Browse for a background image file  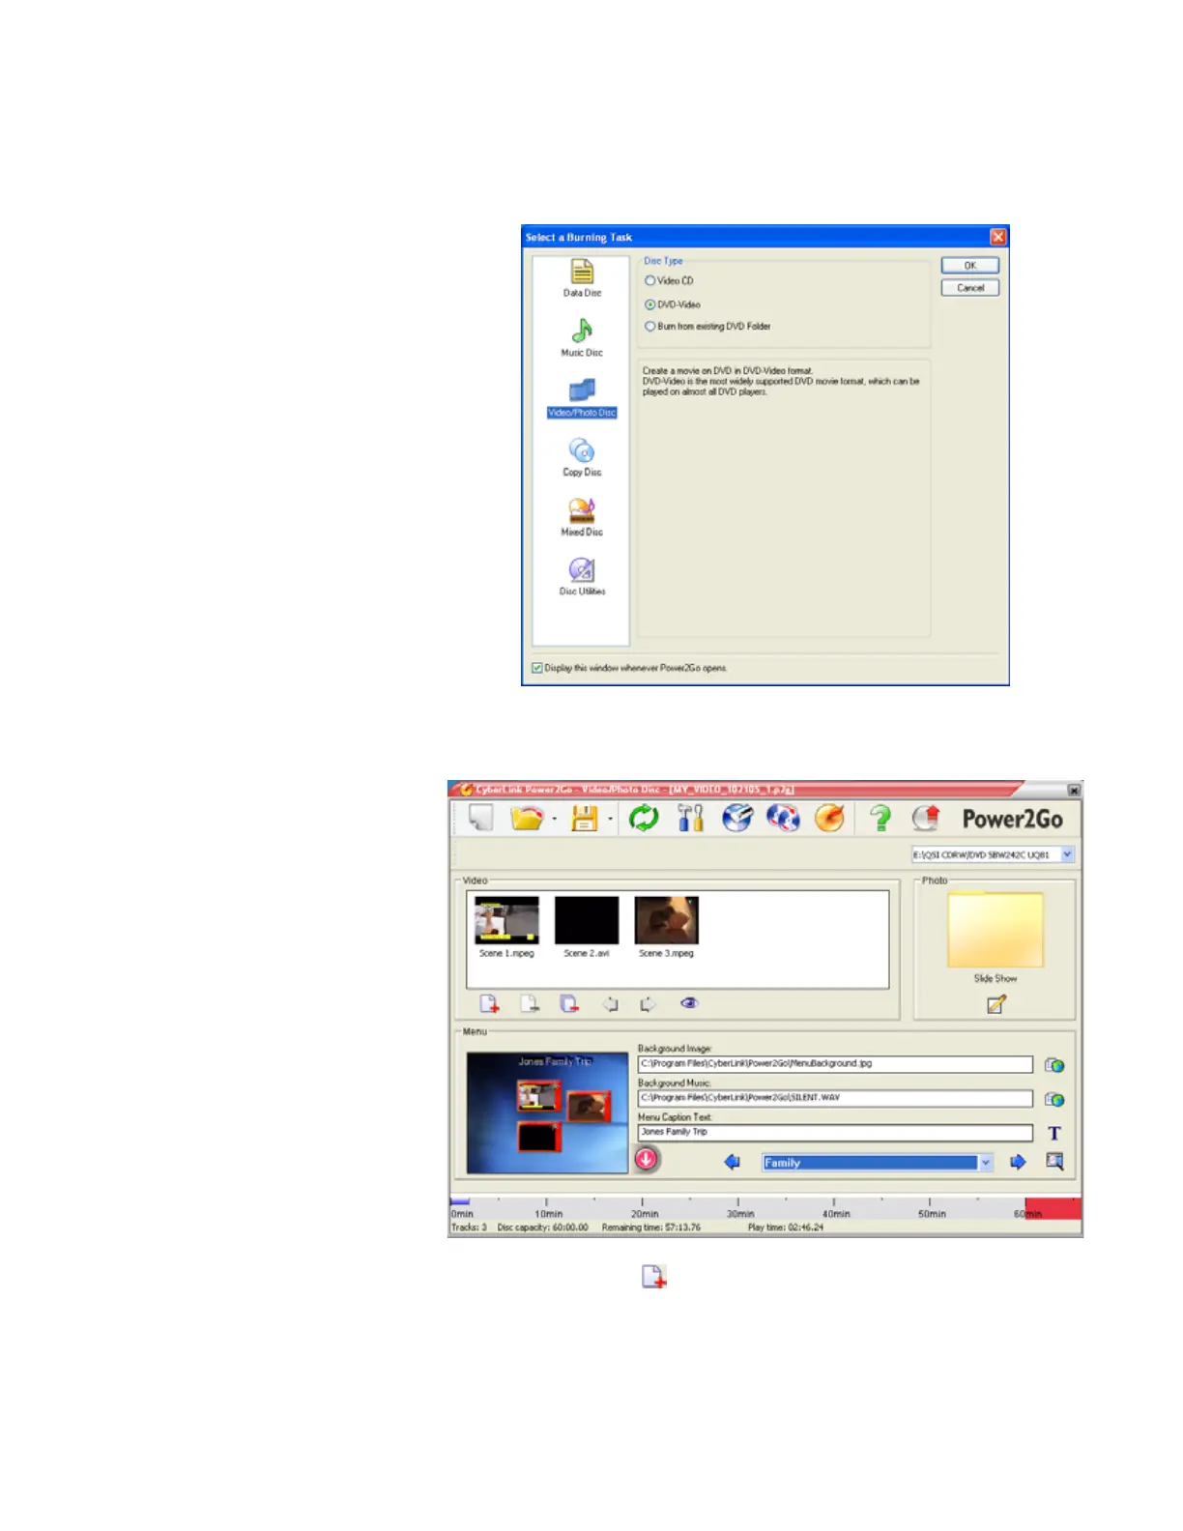pos(1054,1065)
